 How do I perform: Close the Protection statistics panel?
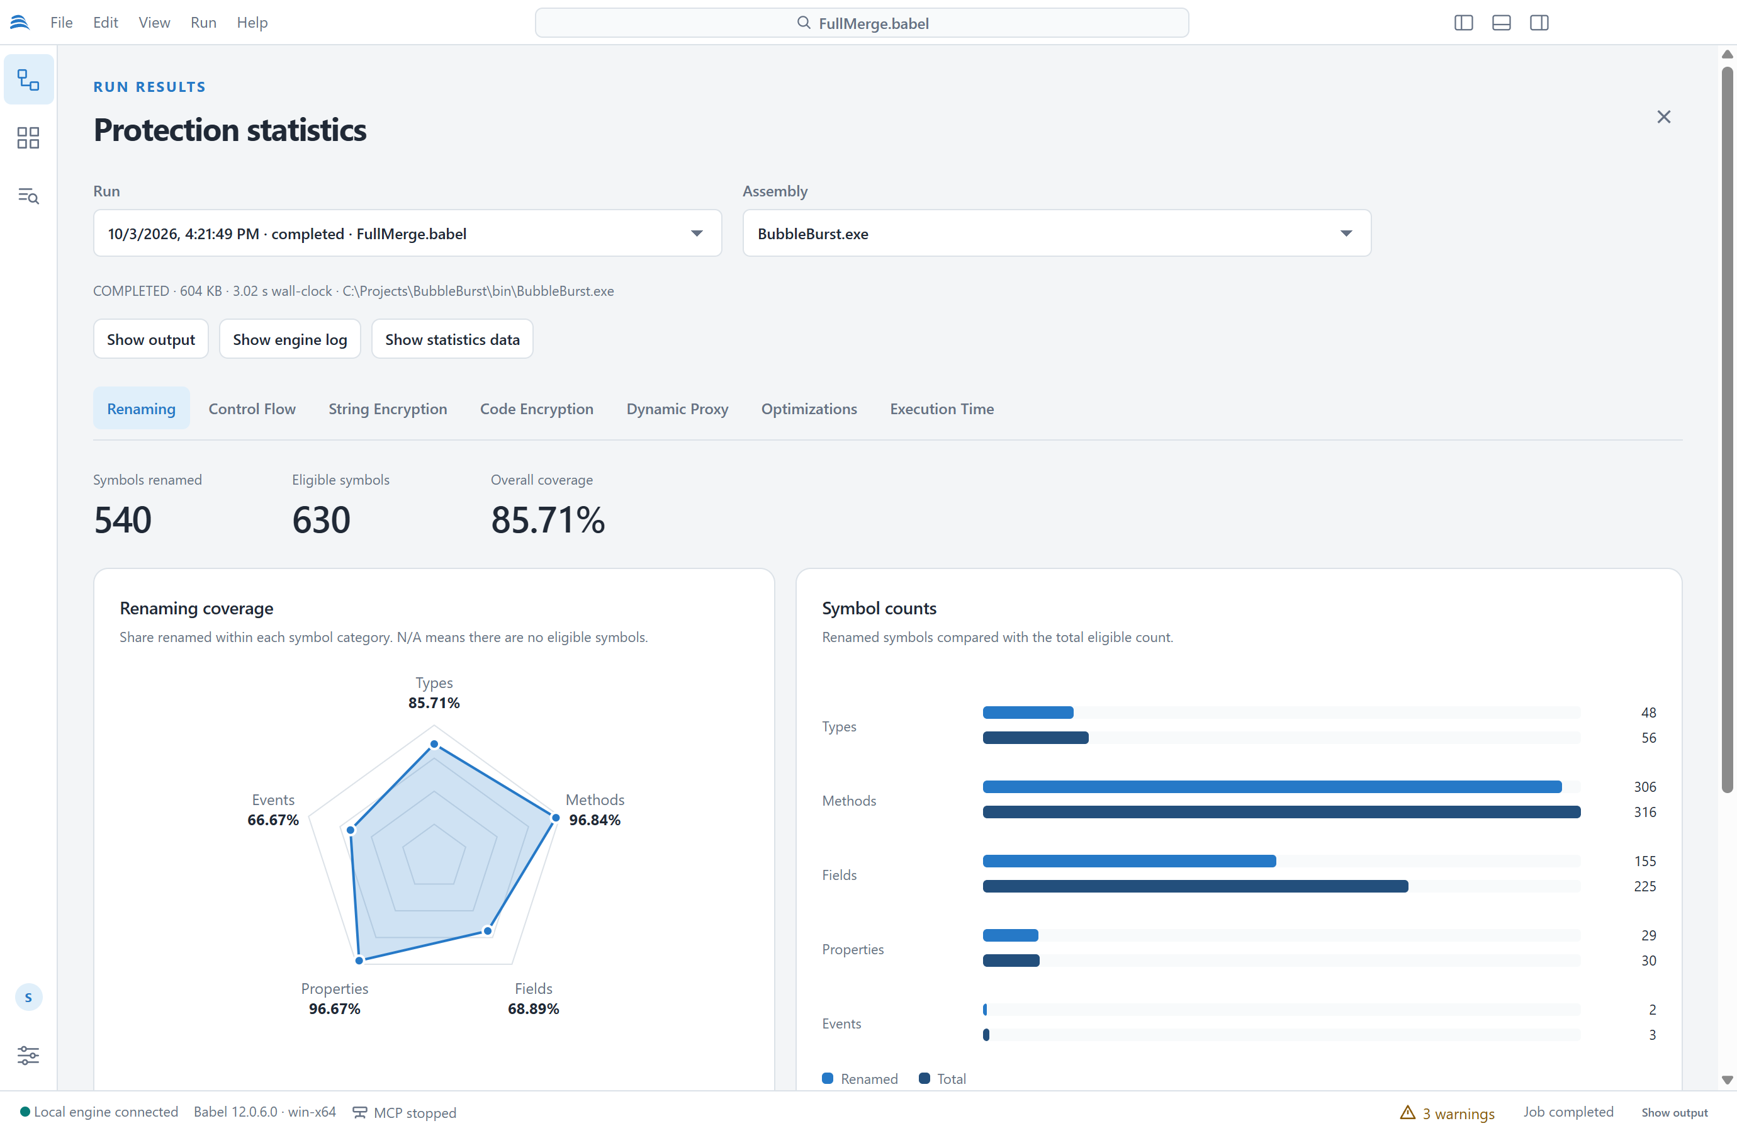coord(1663,117)
